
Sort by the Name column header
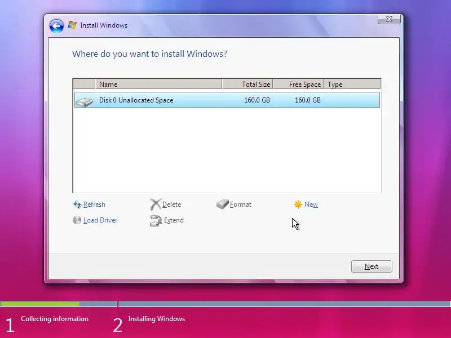click(x=158, y=84)
